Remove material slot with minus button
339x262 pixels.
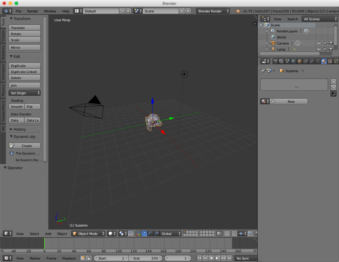[x=333, y=87]
